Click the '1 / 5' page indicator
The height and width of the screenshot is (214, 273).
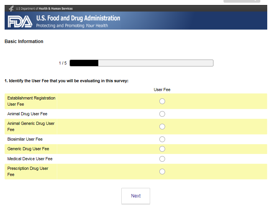click(x=63, y=63)
